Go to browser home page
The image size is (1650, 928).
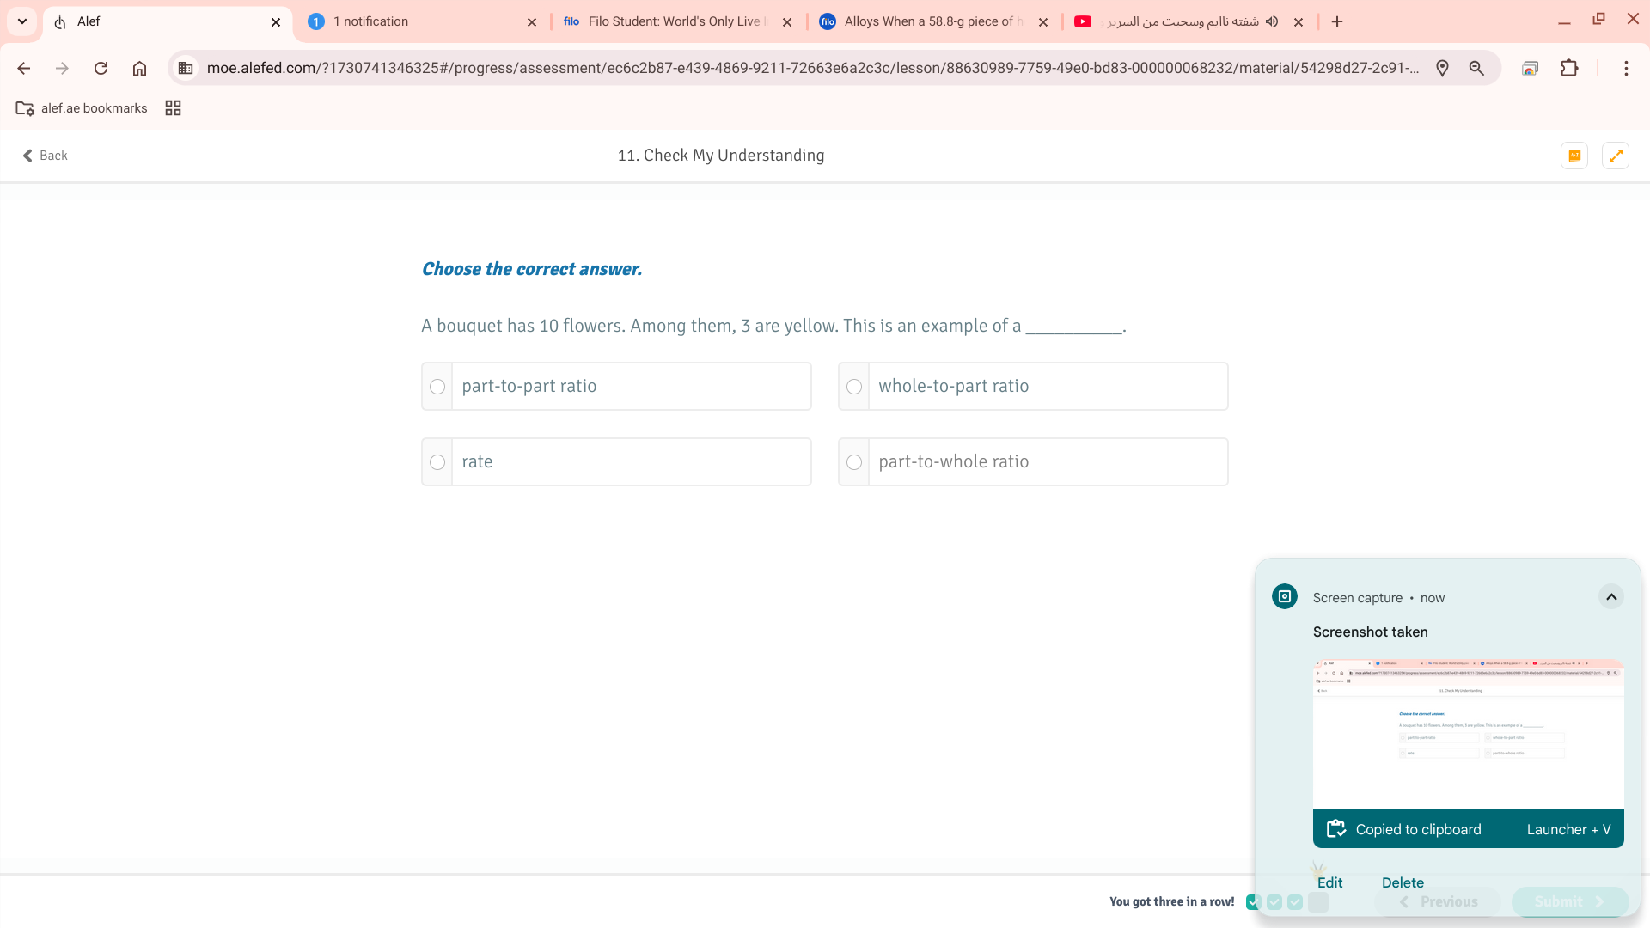coord(139,69)
